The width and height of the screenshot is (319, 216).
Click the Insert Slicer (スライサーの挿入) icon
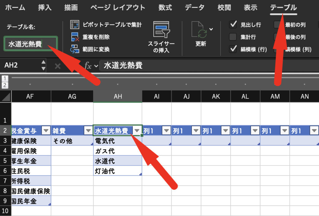(161, 30)
